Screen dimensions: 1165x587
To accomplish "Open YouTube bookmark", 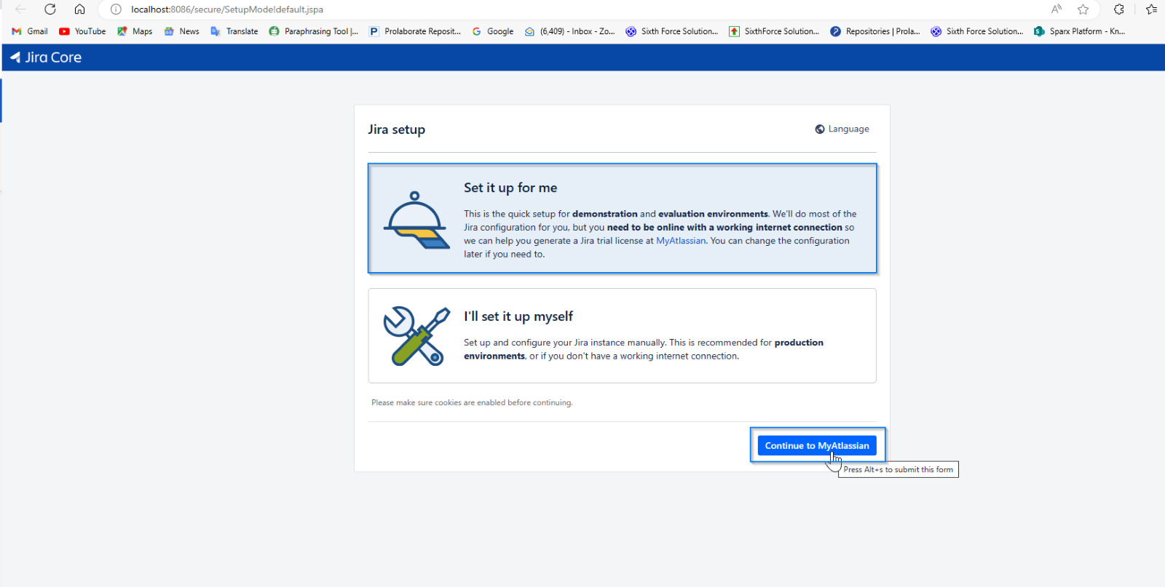I will tap(82, 31).
